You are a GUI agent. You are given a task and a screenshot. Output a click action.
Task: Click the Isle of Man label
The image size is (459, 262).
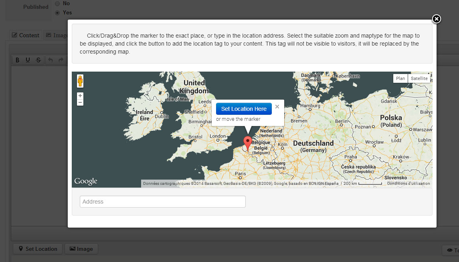pos(178,99)
